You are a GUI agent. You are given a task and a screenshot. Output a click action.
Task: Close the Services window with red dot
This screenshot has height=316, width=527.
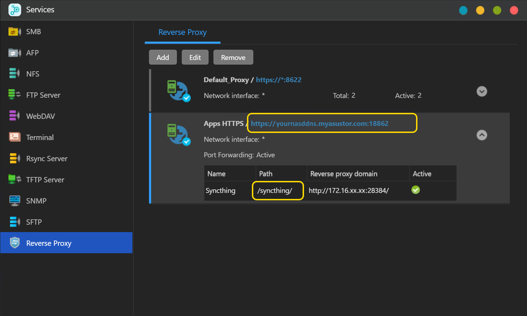tap(514, 10)
